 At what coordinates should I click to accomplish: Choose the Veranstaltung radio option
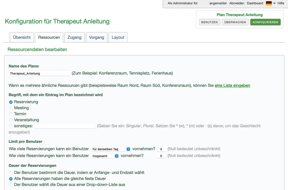click(11, 120)
